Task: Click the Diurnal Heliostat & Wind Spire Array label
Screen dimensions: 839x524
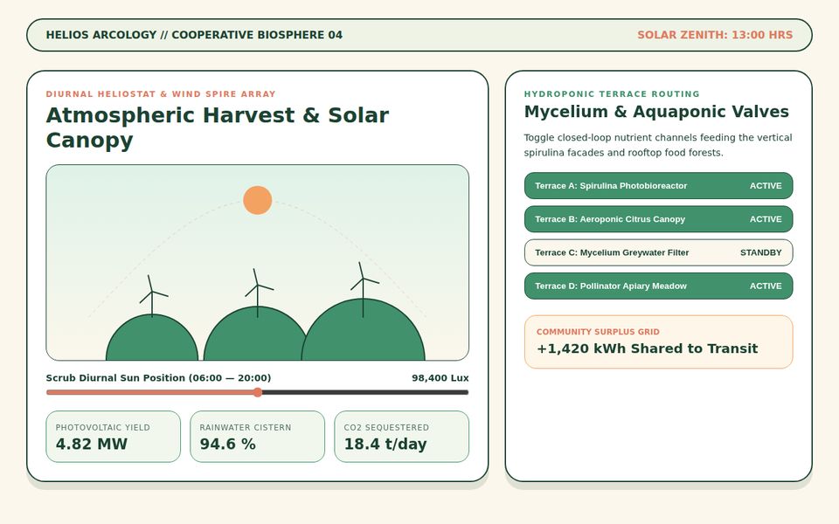Action: tap(161, 94)
